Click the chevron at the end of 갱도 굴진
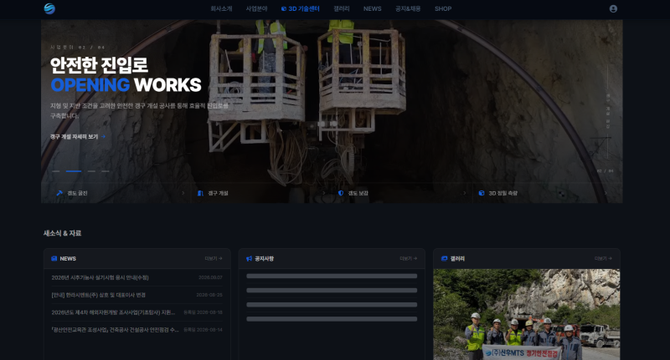670x360 pixels. [x=183, y=193]
